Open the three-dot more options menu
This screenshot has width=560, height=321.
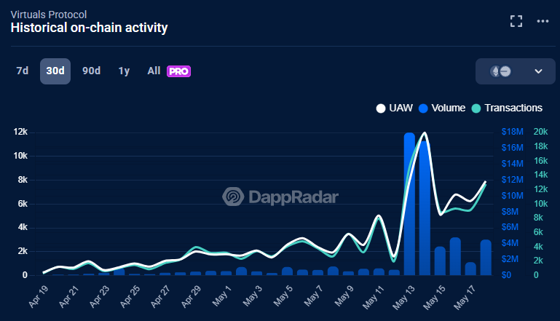pyautogui.click(x=543, y=21)
